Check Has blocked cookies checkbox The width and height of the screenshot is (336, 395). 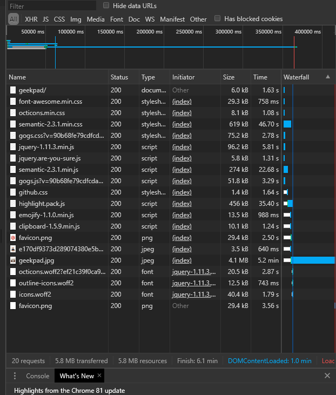pos(217,18)
